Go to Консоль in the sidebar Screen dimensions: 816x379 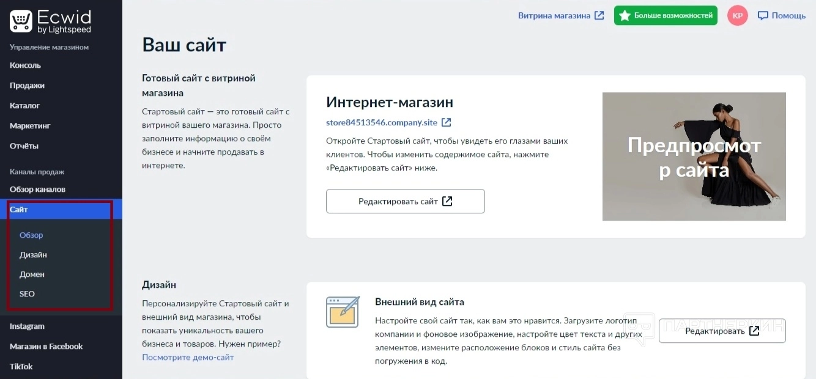click(25, 65)
